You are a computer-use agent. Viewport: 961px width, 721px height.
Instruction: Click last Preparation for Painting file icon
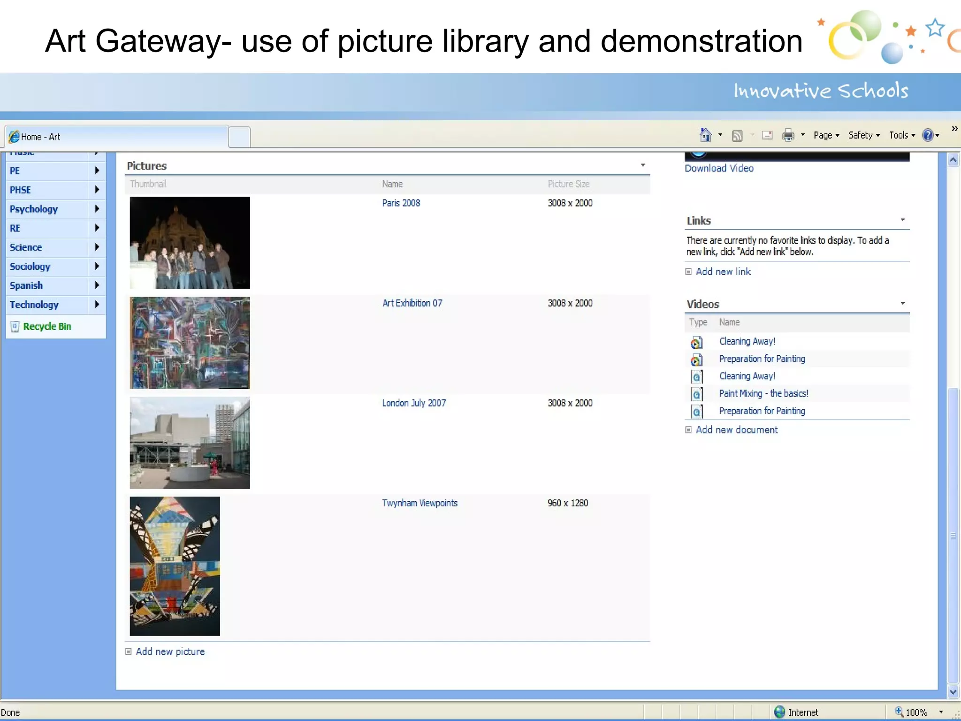(696, 411)
